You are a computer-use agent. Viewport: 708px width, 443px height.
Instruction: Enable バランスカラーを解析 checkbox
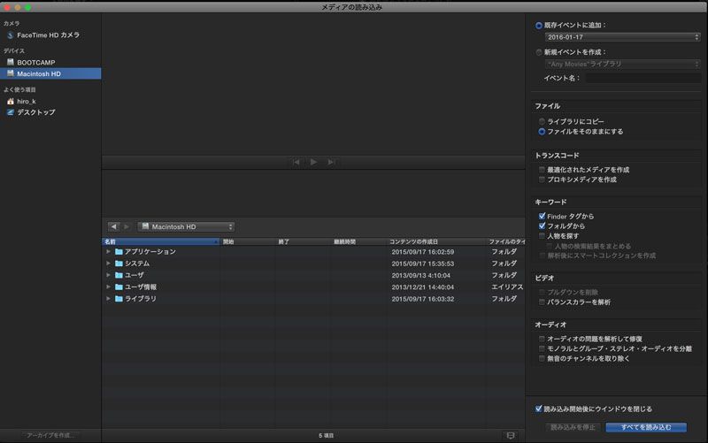(x=542, y=302)
